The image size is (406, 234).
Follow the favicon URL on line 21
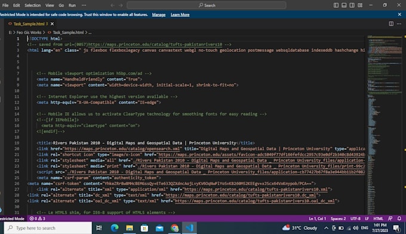point(262,155)
